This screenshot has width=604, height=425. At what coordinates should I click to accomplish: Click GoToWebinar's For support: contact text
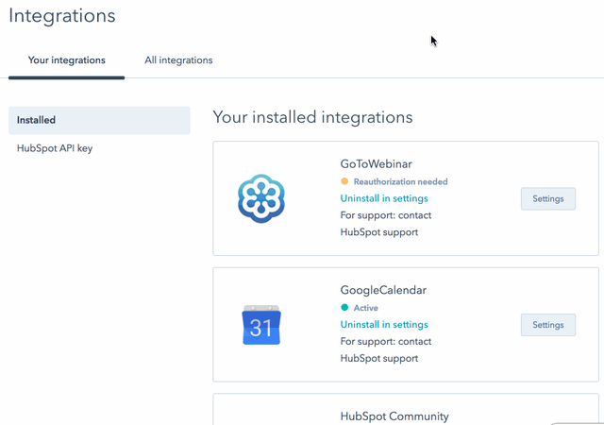click(386, 215)
